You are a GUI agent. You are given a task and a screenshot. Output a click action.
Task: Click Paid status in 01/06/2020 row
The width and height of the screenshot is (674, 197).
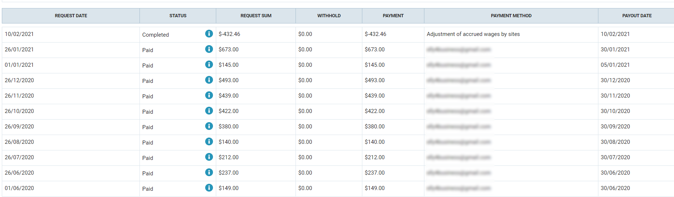click(148, 189)
